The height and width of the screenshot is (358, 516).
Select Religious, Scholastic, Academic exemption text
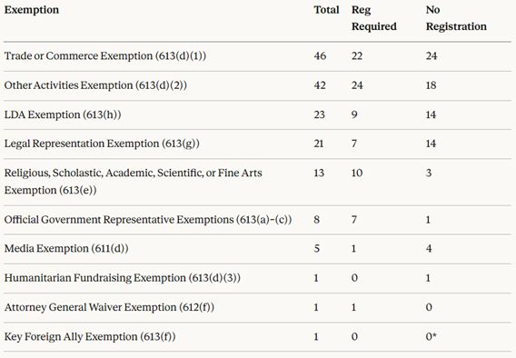click(x=133, y=182)
